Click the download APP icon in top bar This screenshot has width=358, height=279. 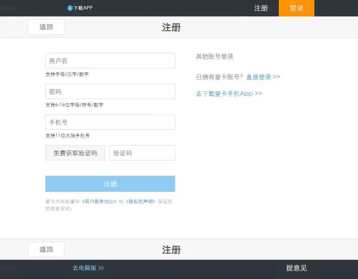point(69,8)
